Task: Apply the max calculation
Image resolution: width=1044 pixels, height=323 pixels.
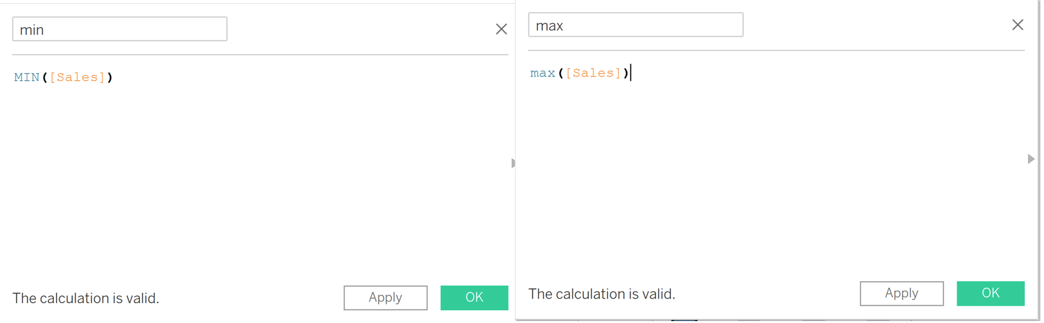Action: tap(901, 293)
